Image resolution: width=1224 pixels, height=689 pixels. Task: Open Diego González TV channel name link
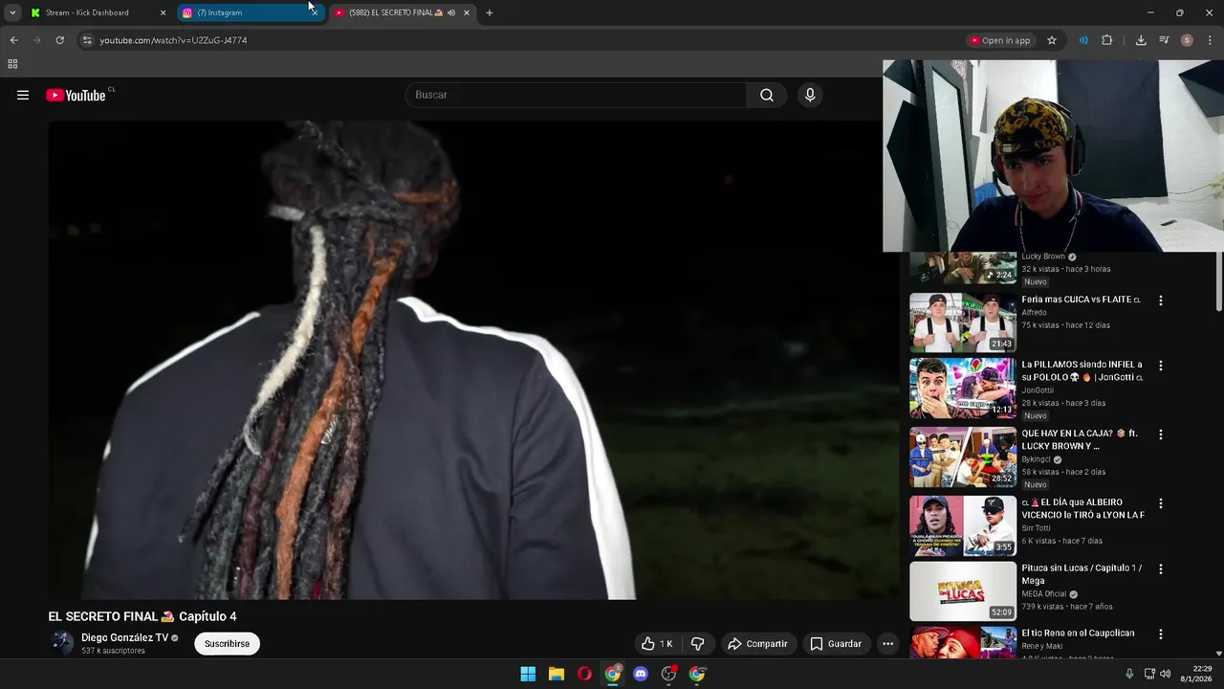point(124,638)
